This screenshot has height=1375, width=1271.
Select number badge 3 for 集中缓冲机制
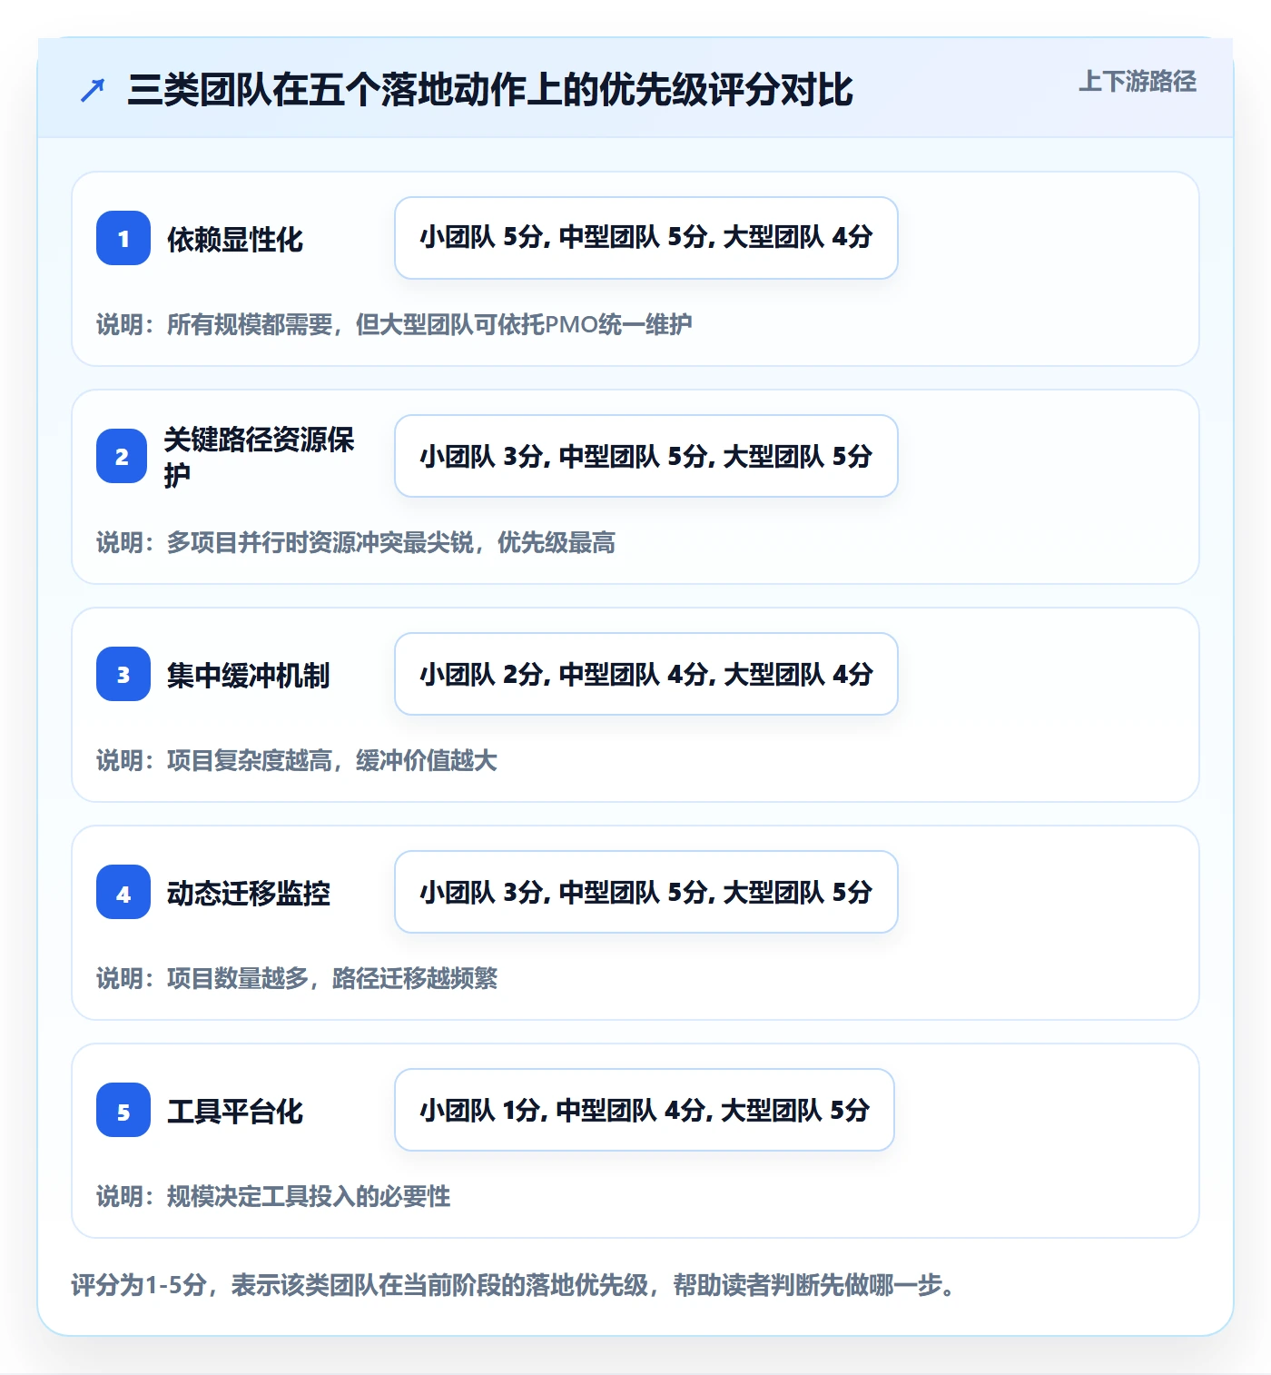(123, 674)
